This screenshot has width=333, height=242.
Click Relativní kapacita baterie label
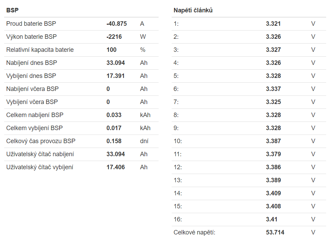(40, 50)
